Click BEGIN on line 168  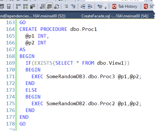pos(27,56)
